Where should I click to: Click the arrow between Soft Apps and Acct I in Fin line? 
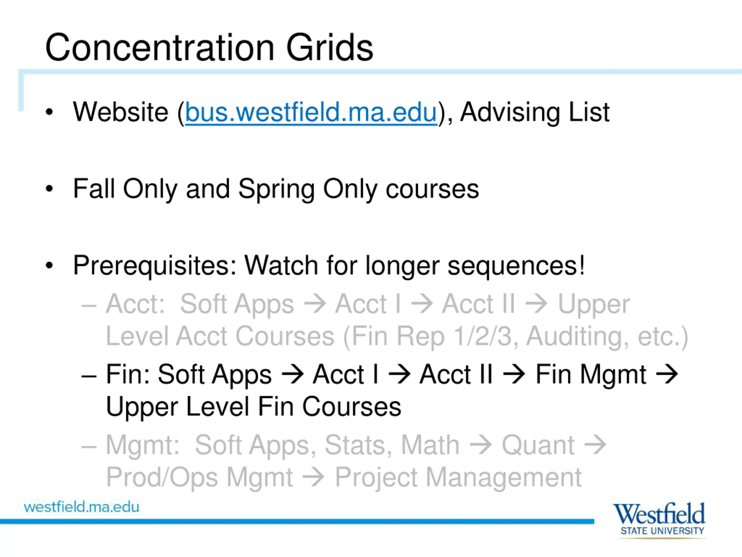pyautogui.click(x=292, y=374)
